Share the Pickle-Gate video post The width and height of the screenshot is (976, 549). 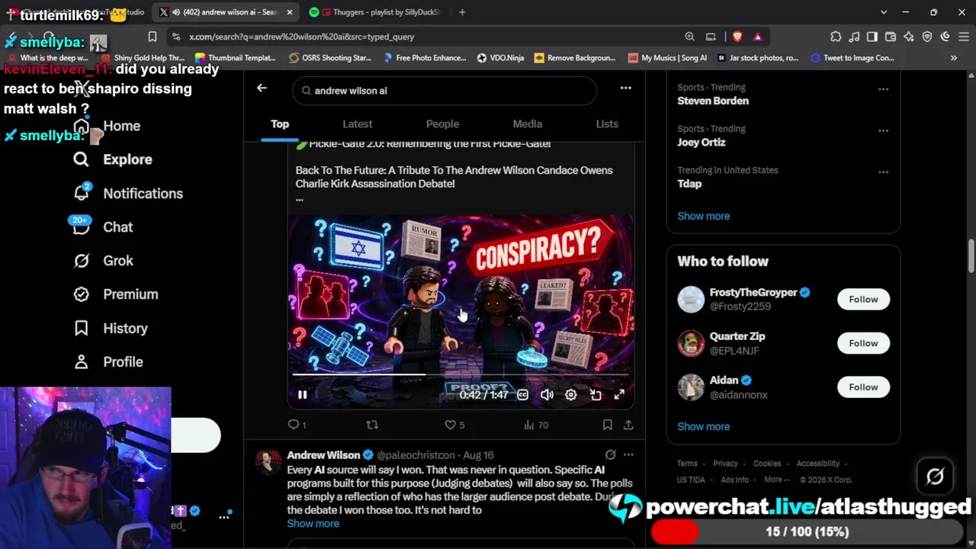(628, 425)
